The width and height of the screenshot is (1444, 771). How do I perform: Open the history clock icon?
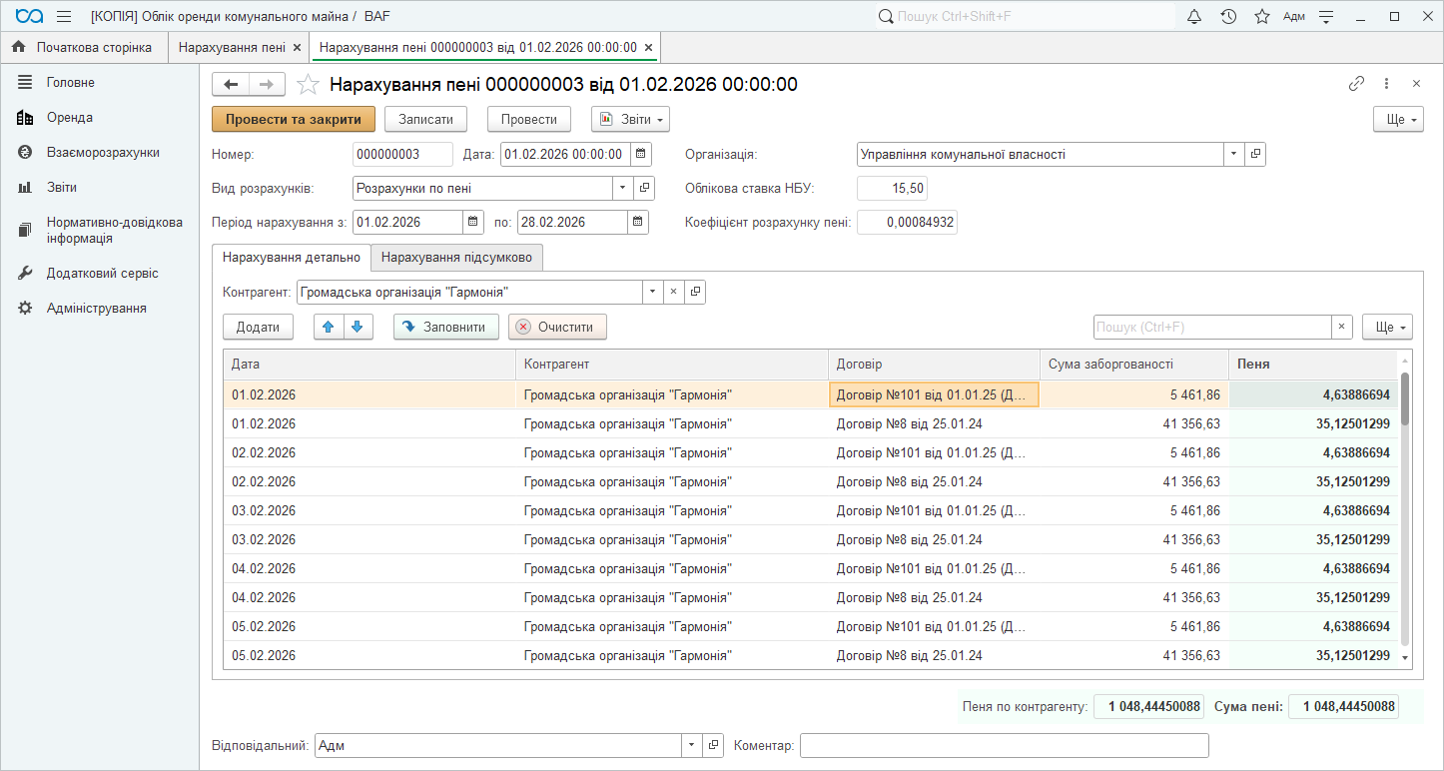click(1228, 17)
